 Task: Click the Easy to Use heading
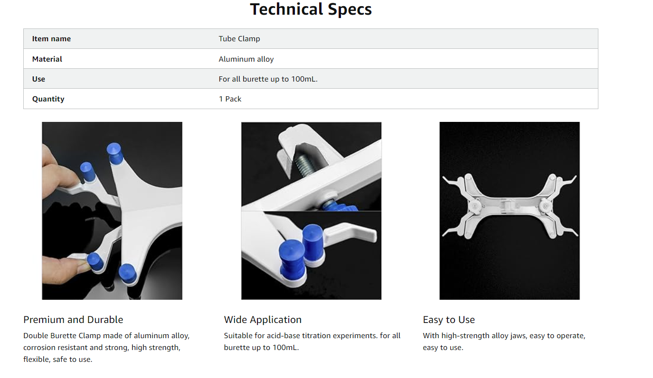tap(449, 320)
